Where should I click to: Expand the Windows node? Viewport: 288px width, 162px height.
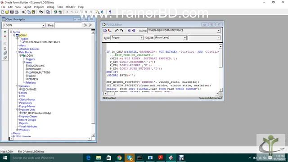click(18, 130)
